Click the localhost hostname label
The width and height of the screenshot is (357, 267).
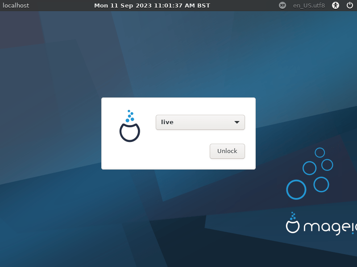[x=16, y=5]
